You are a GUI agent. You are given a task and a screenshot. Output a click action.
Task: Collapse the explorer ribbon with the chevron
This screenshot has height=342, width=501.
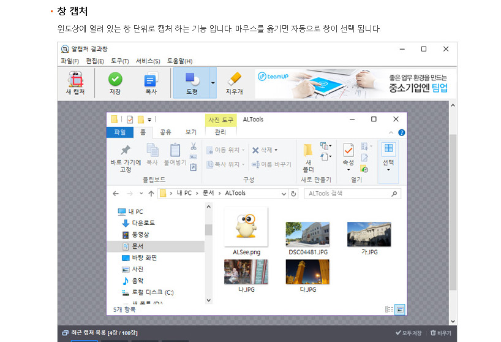point(391,132)
